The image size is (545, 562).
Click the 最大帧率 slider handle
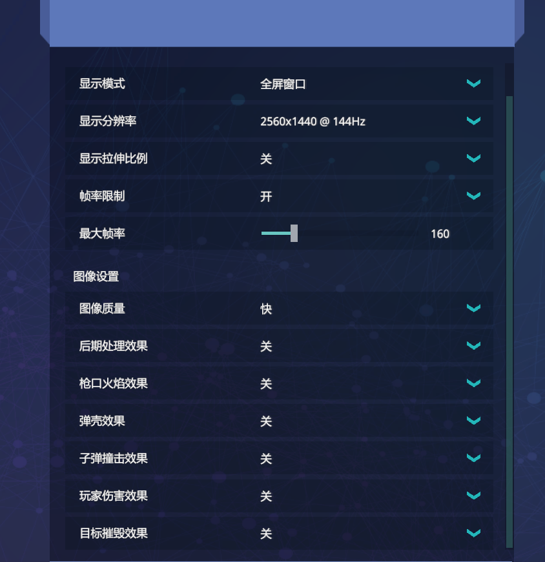tap(294, 233)
